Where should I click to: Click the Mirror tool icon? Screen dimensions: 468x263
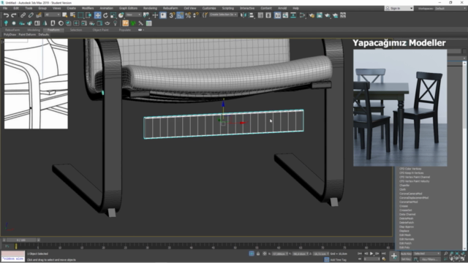pos(244,15)
